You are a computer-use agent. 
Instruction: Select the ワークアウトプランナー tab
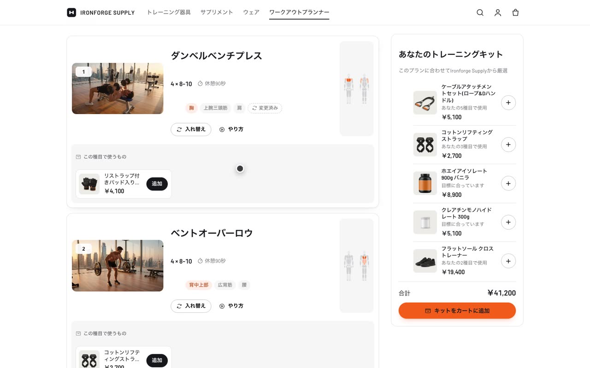point(299,12)
